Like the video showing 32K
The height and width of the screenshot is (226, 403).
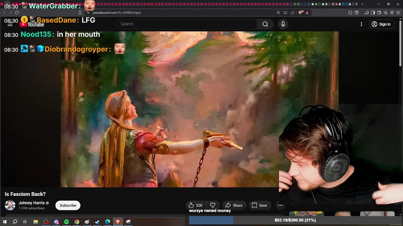pyautogui.click(x=196, y=206)
